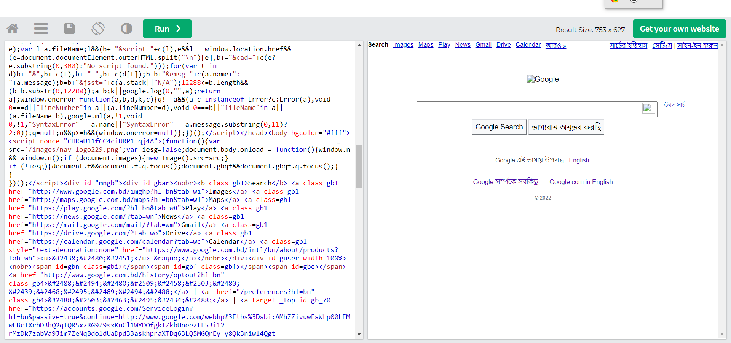
Task: Click the code editor vertical scrollbar thumb
Action: (x=359, y=166)
